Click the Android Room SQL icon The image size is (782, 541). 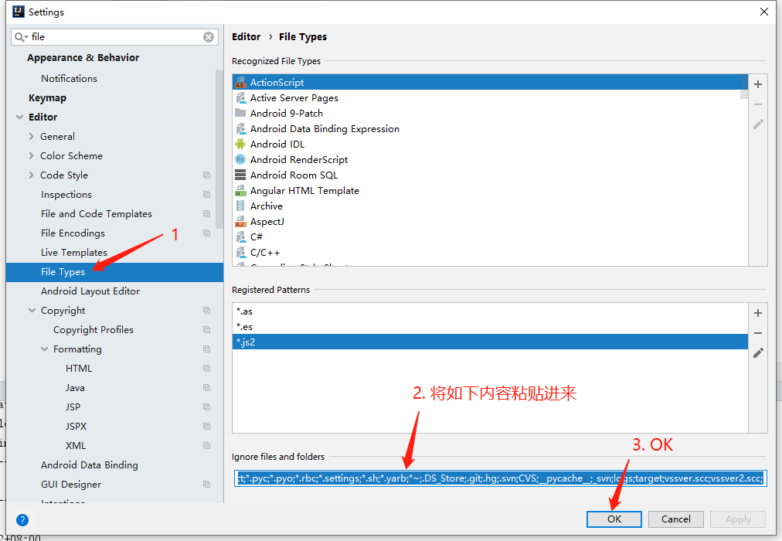(240, 175)
